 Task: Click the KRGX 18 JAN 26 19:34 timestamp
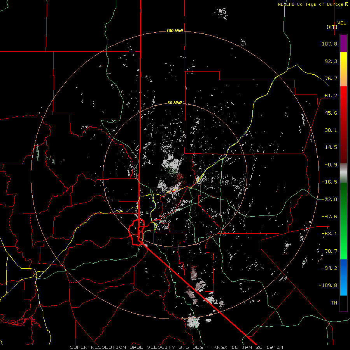click(248, 347)
